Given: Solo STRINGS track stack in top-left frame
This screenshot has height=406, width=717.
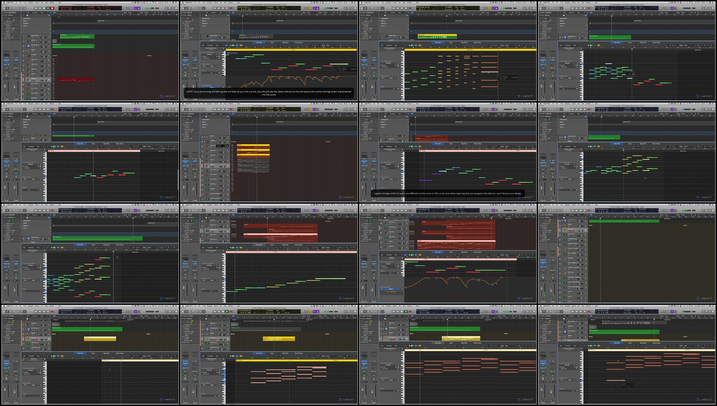Looking at the screenshot, I should coord(34,56).
